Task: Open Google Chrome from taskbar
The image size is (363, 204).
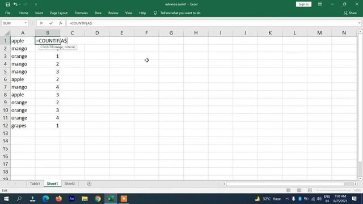Action: pos(98,199)
